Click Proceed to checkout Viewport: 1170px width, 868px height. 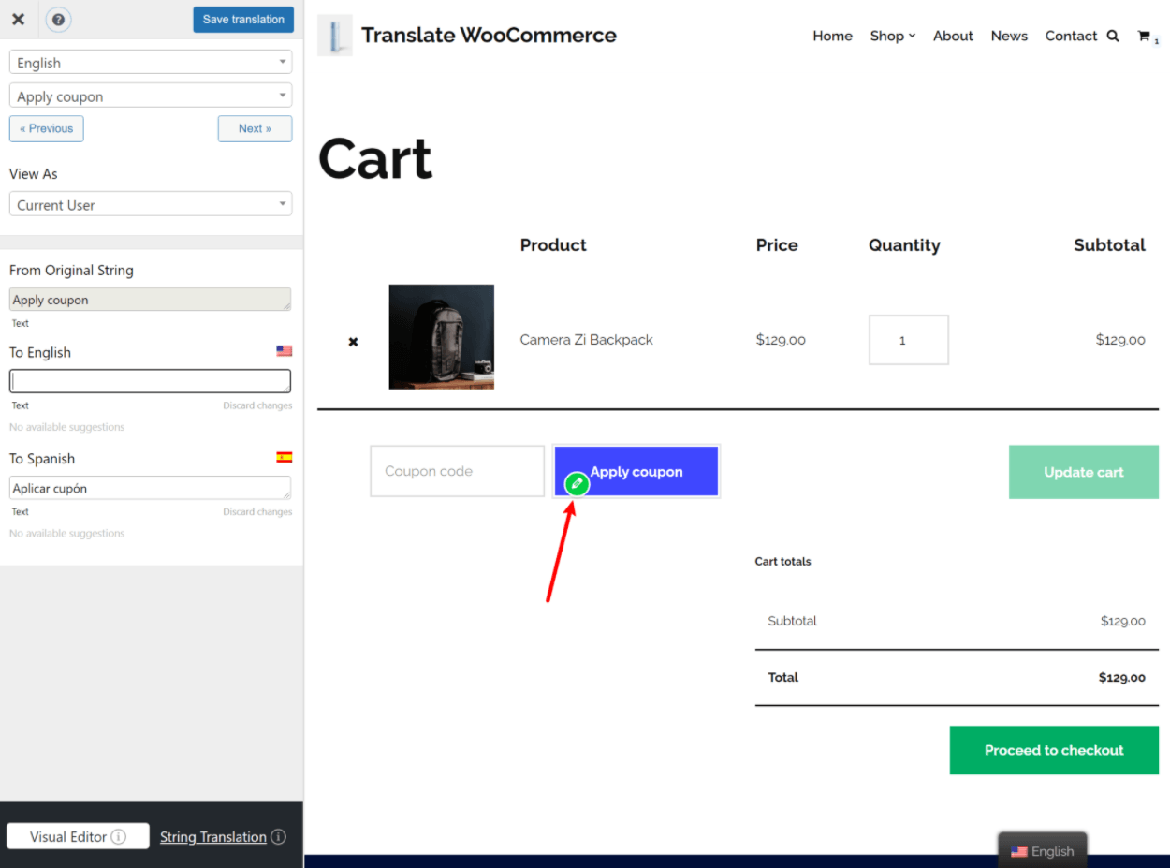pyautogui.click(x=1053, y=750)
